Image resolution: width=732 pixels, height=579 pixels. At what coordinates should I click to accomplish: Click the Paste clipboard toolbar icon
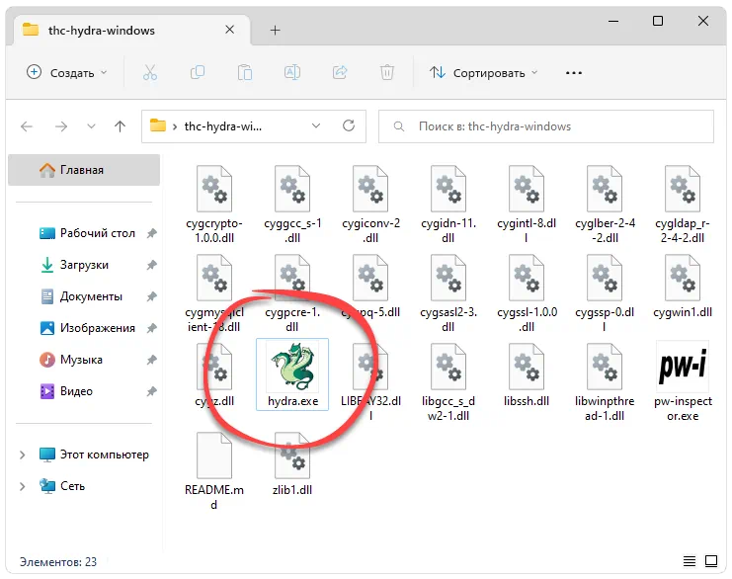[245, 72]
